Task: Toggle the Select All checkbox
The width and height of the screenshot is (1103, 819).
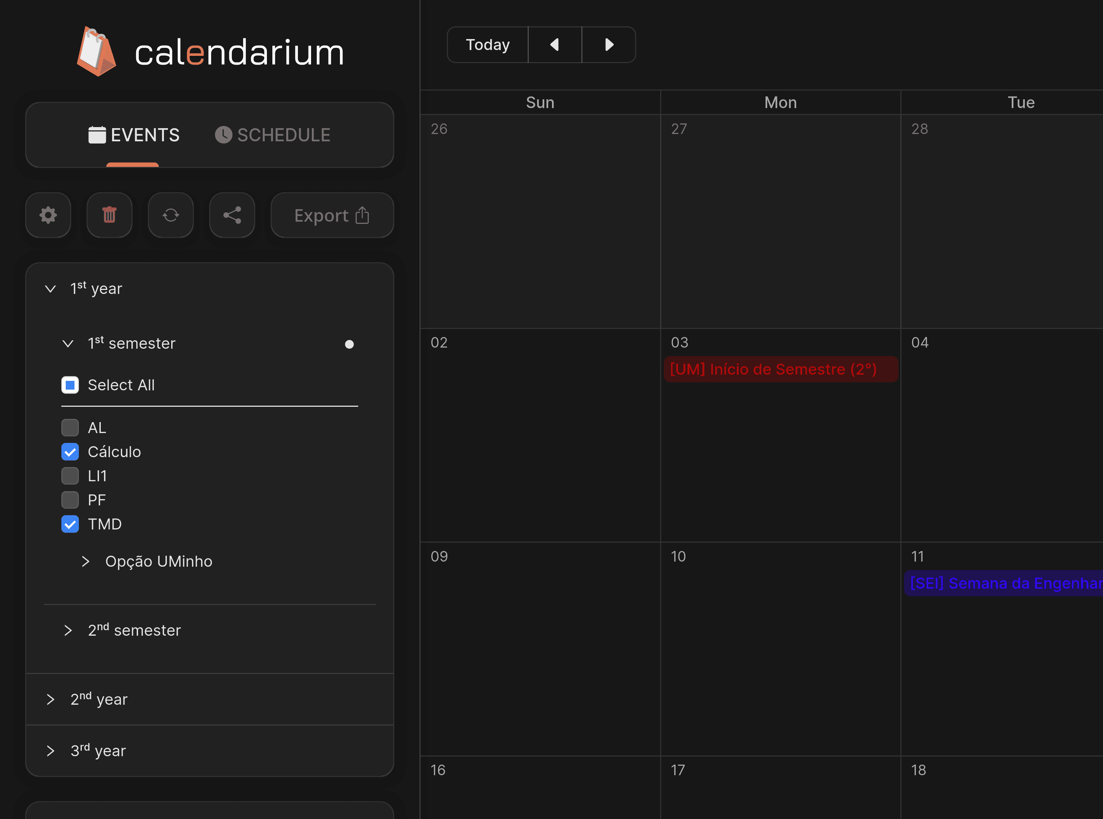Action: point(70,385)
